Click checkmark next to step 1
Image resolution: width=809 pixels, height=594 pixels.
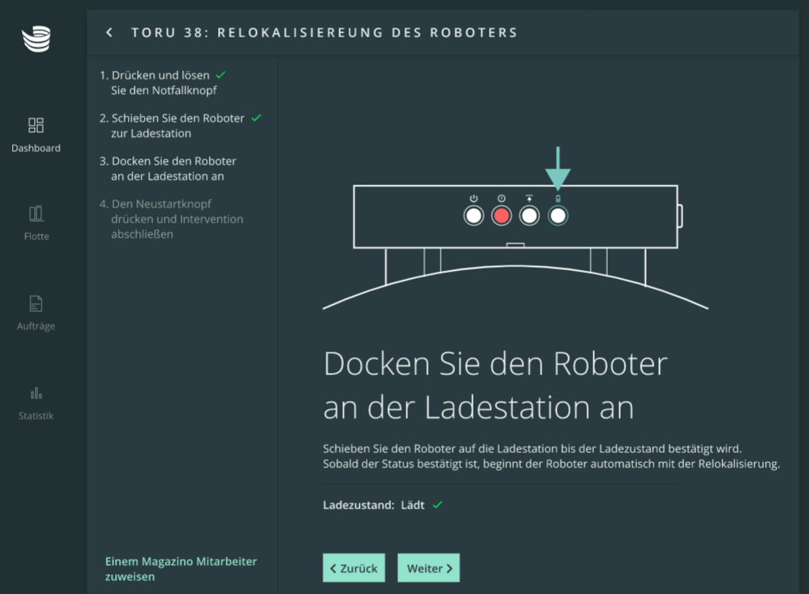[220, 75]
